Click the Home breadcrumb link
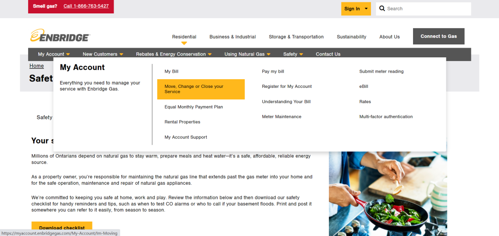Screen dimensions: 499x236 coord(37,66)
